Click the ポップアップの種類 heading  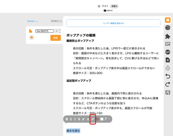(x=81, y=35)
